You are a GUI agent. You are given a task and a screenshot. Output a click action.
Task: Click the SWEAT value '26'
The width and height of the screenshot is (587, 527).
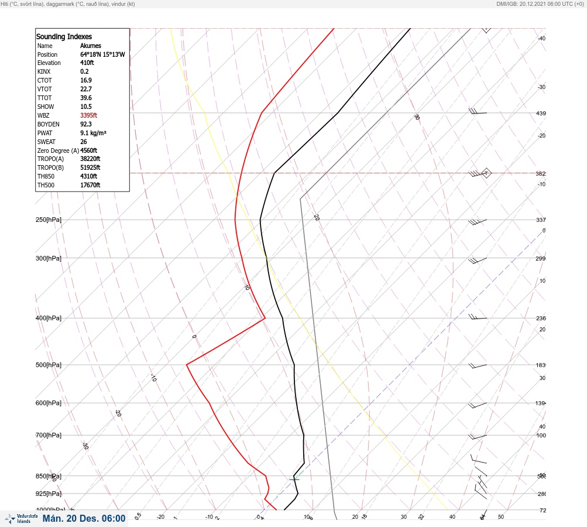84,142
